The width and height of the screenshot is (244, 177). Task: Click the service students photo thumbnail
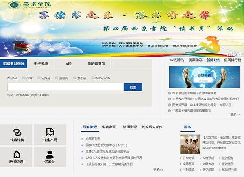[190, 144]
